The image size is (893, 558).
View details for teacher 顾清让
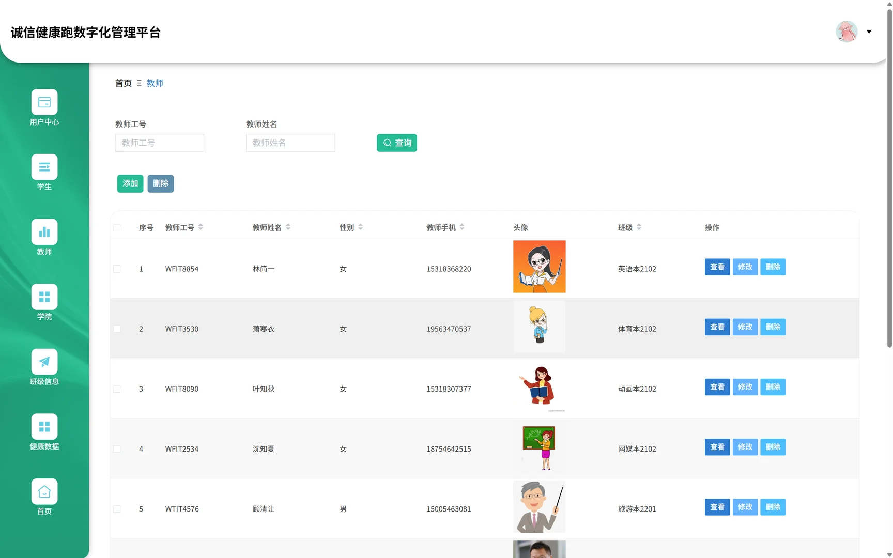(x=717, y=507)
